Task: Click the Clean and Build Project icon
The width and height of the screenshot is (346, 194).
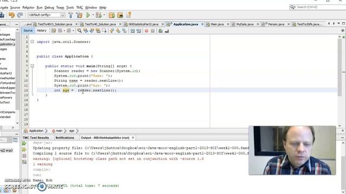Action: [79, 15]
